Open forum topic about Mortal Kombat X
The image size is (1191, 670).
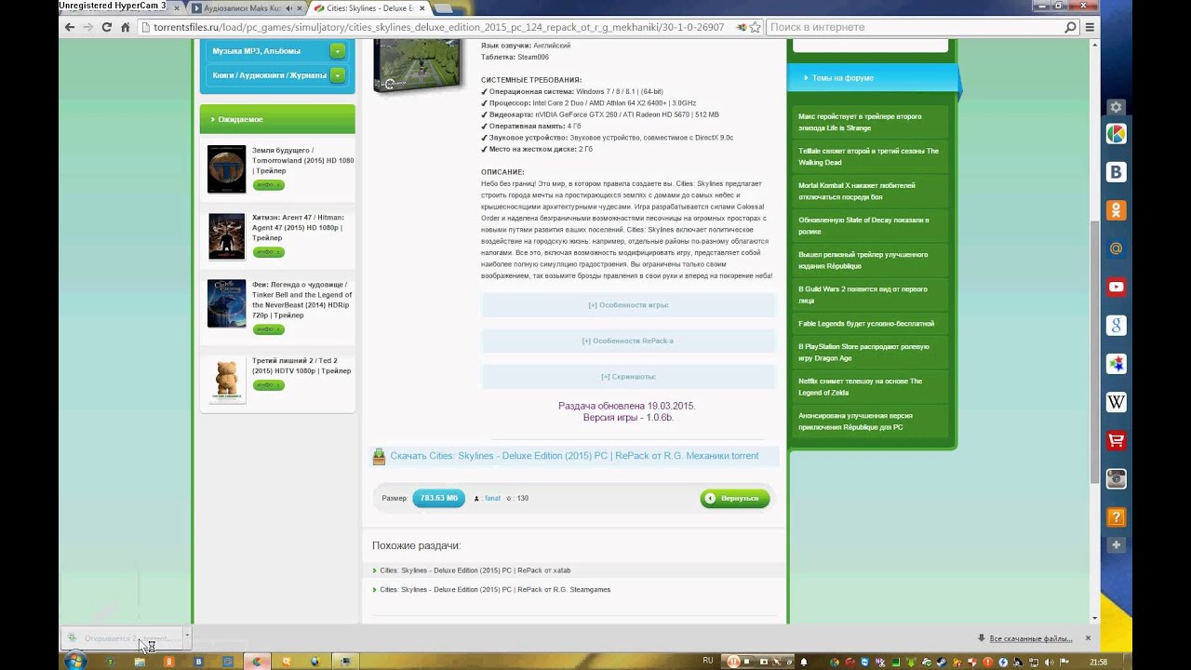click(x=857, y=191)
